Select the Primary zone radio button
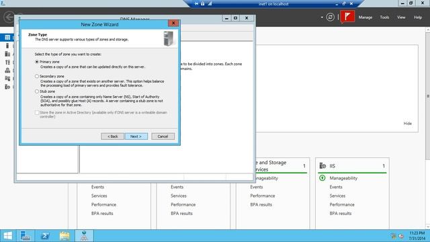The width and height of the screenshot is (430, 242). pos(37,62)
